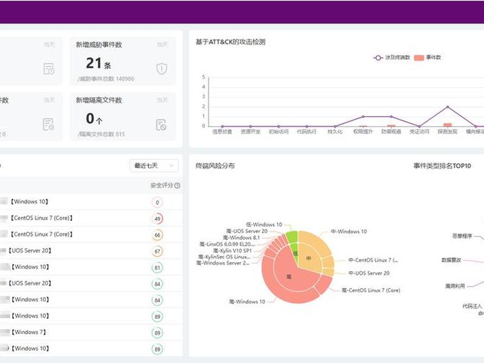Select the Windows 10 row scored 84

[91, 299]
